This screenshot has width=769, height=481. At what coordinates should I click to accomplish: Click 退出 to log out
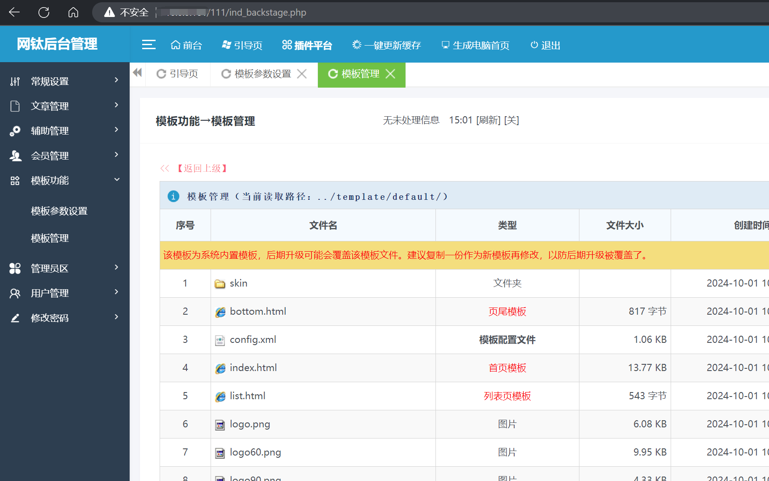point(545,45)
